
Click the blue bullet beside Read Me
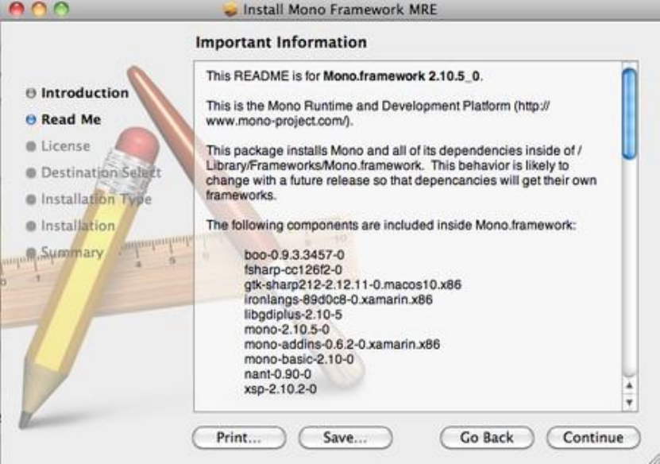click(x=31, y=120)
